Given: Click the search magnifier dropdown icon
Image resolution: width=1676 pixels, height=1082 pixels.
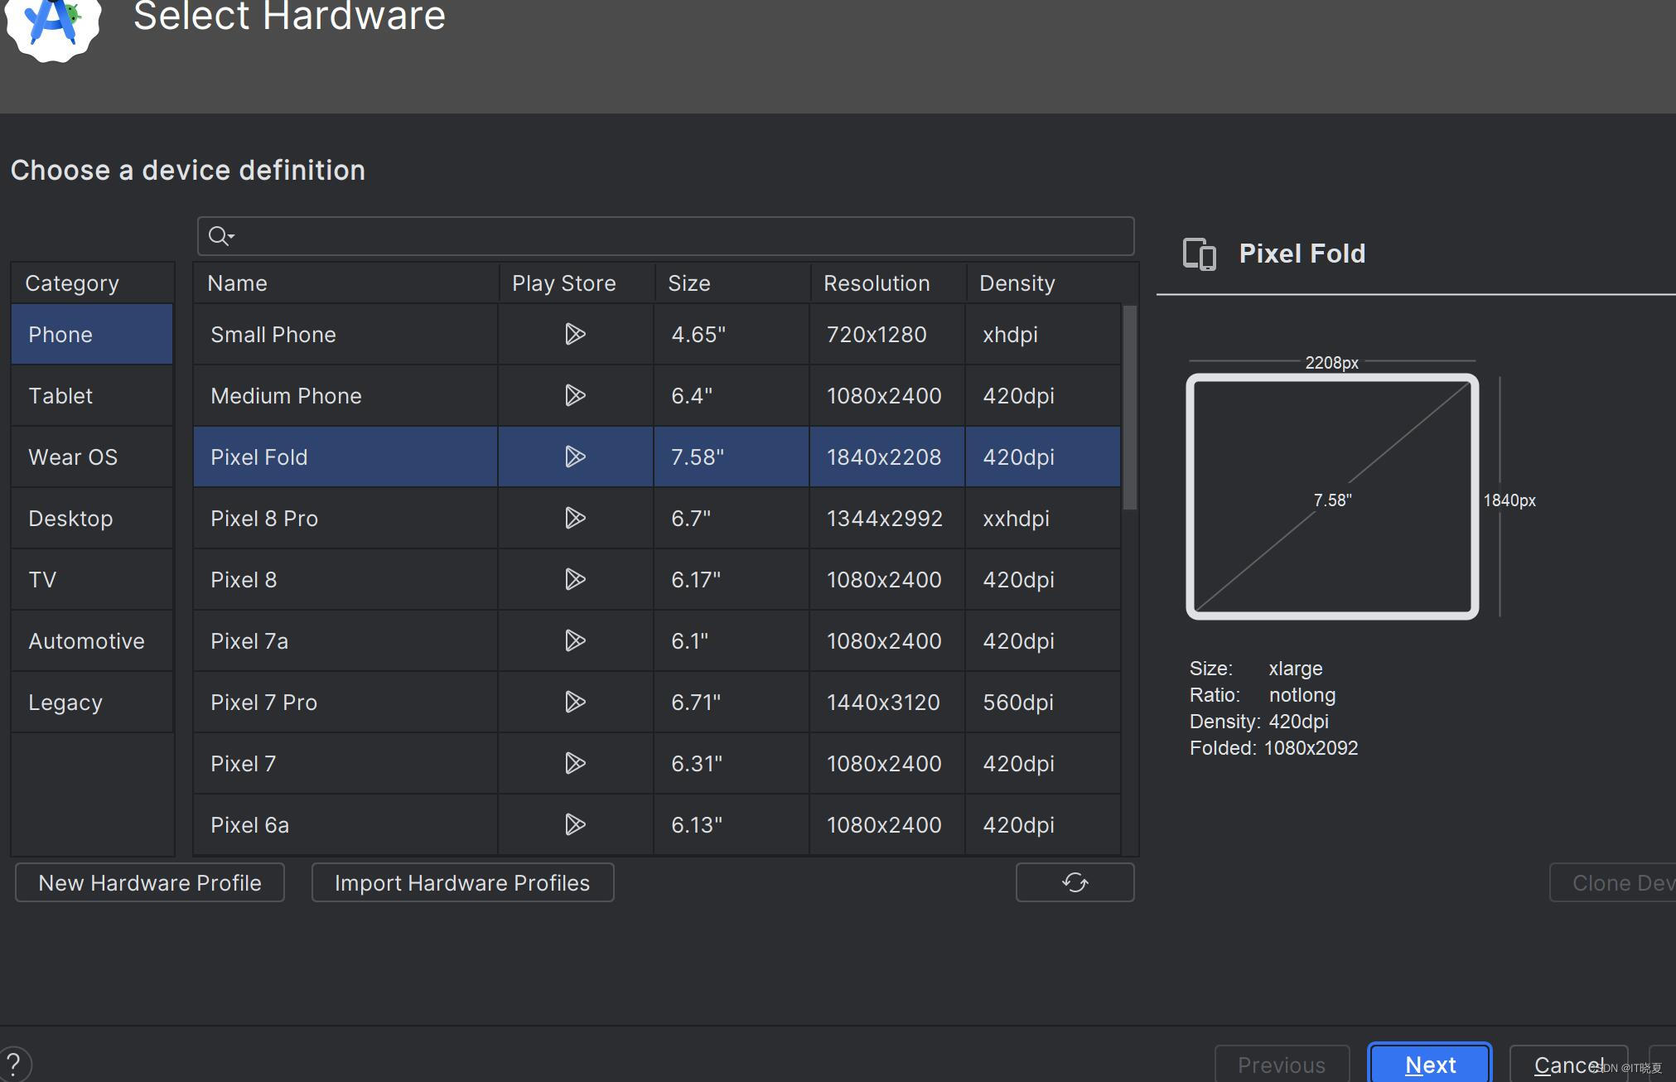Looking at the screenshot, I should pos(220,237).
